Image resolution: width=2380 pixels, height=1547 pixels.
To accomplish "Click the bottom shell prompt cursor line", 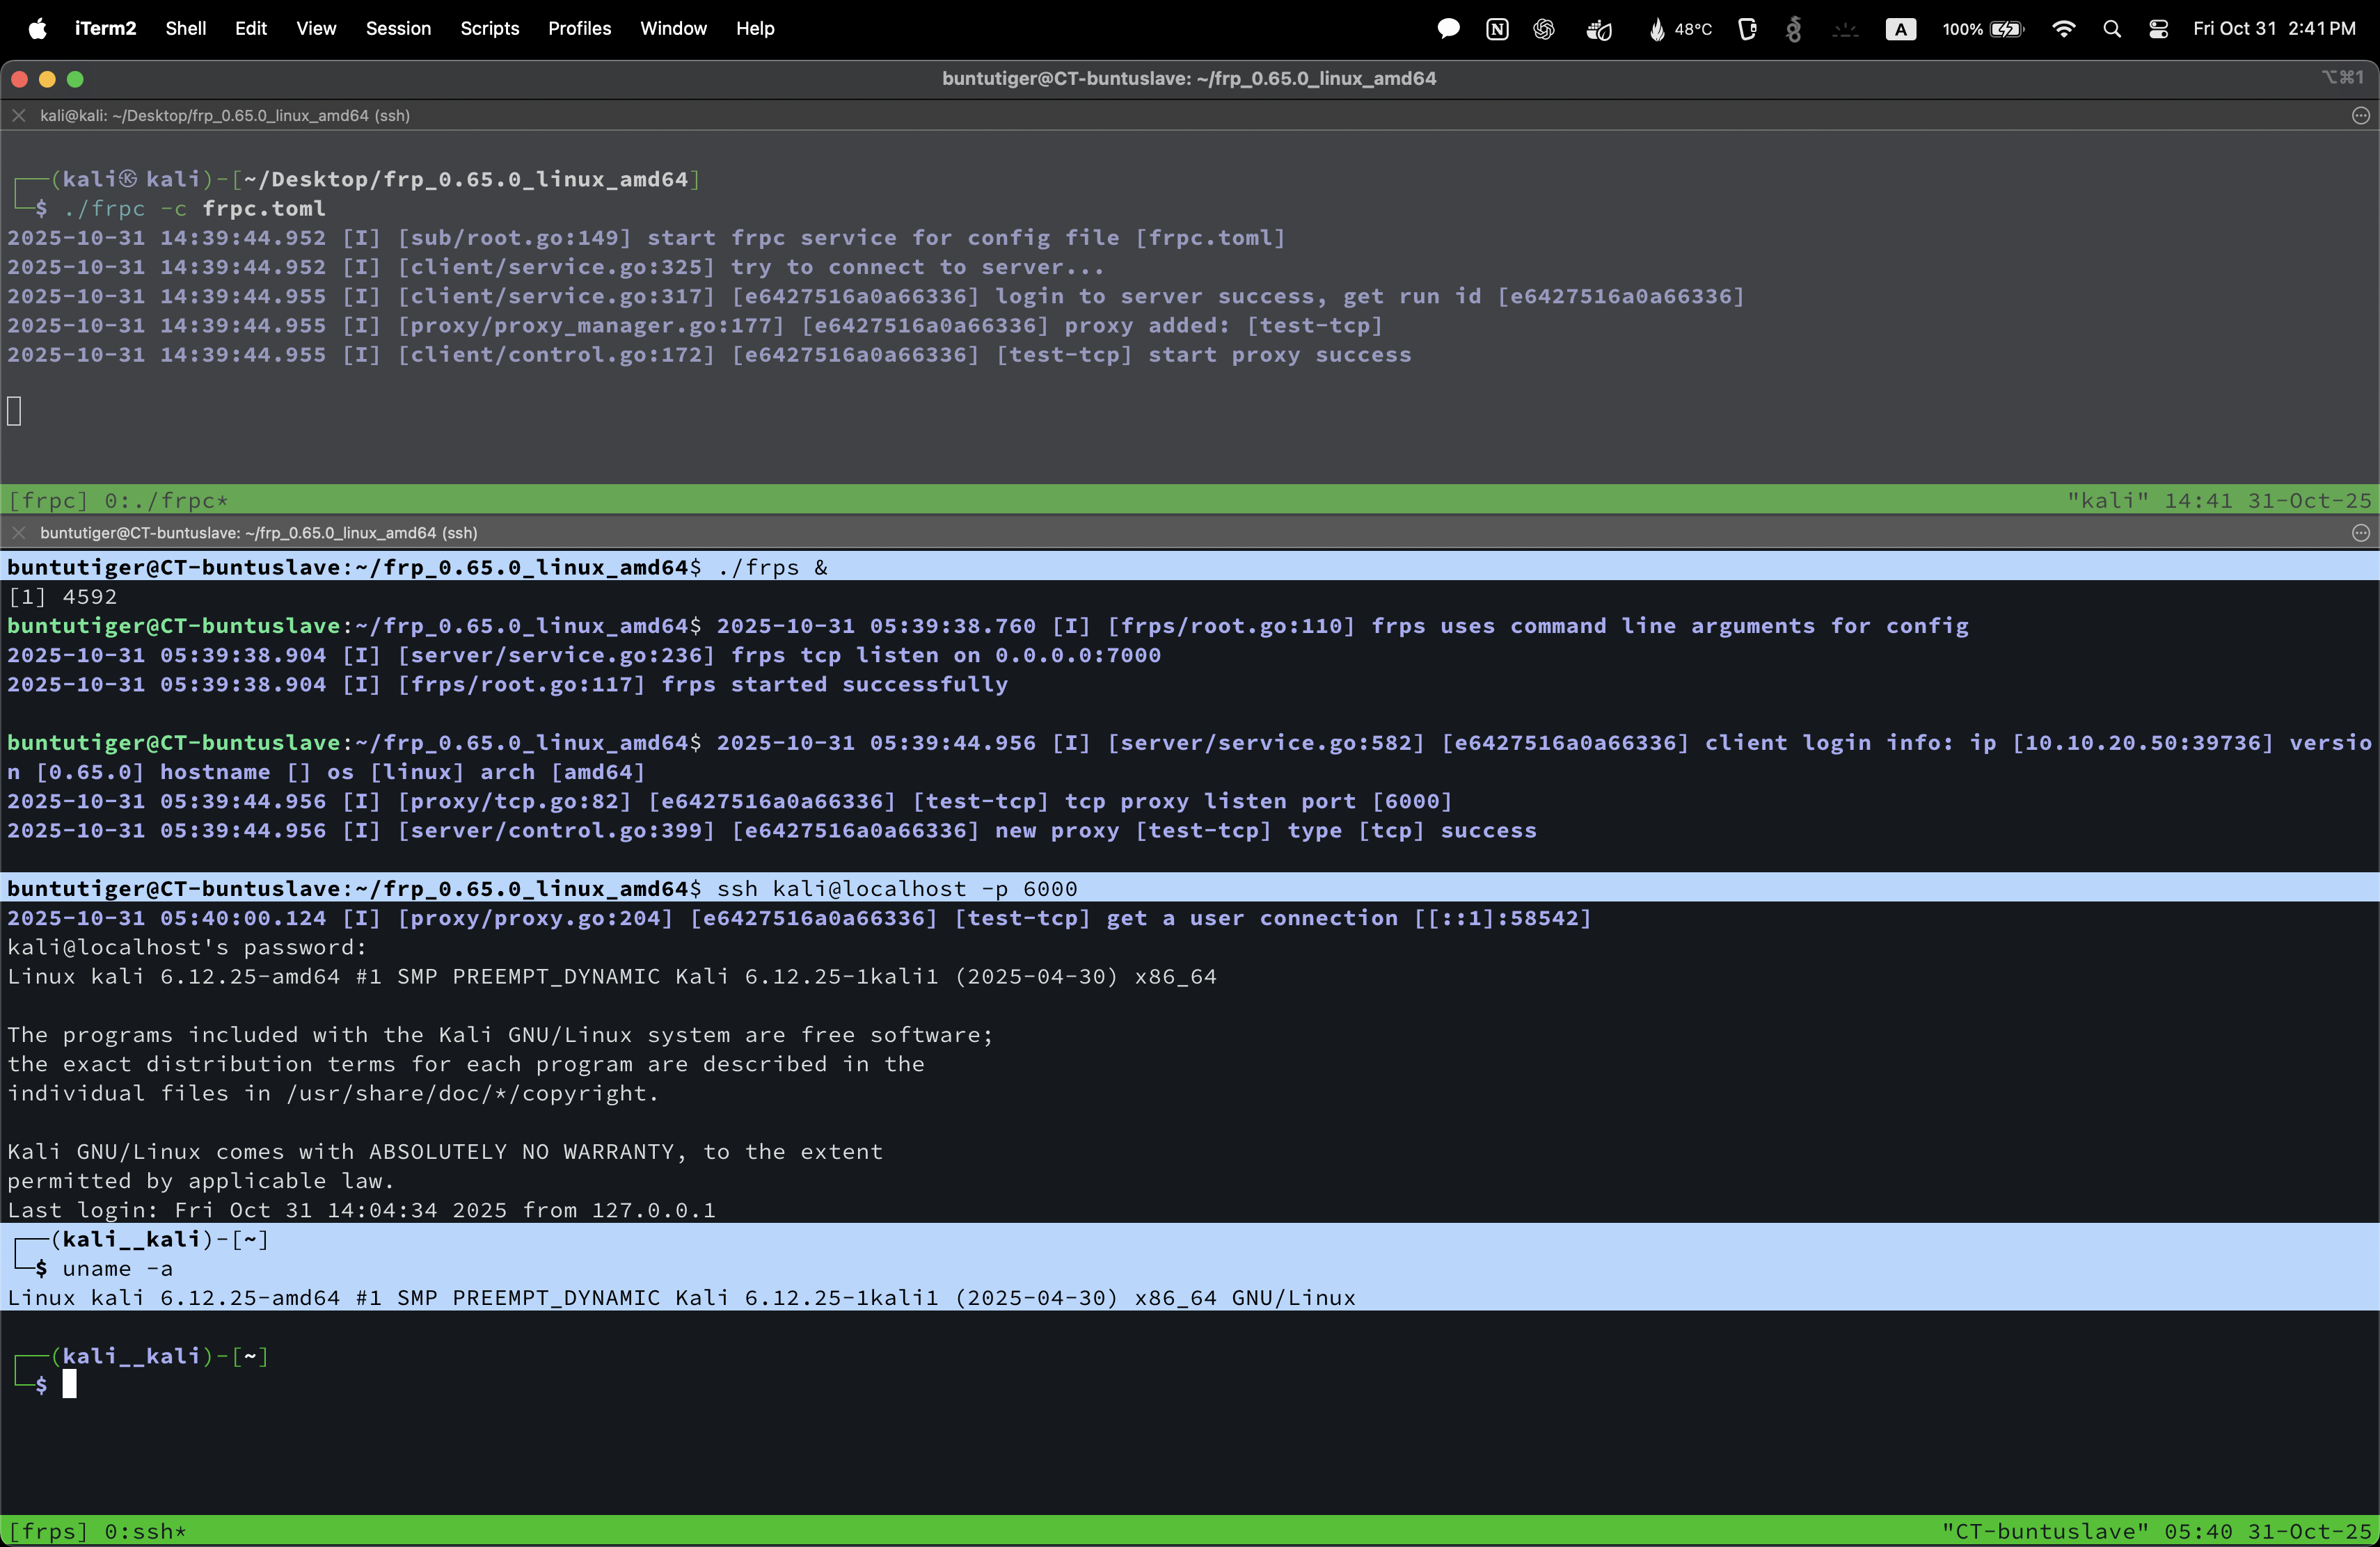I will [x=70, y=1384].
